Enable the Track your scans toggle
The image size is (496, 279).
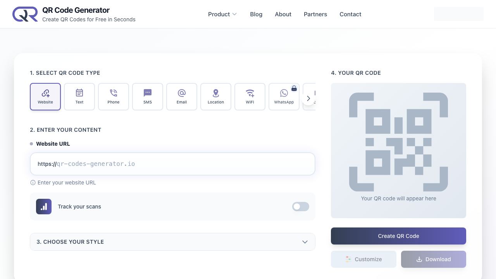pyautogui.click(x=301, y=207)
